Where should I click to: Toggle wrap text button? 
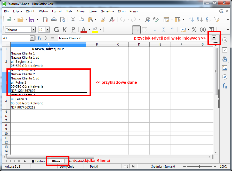point(136,30)
